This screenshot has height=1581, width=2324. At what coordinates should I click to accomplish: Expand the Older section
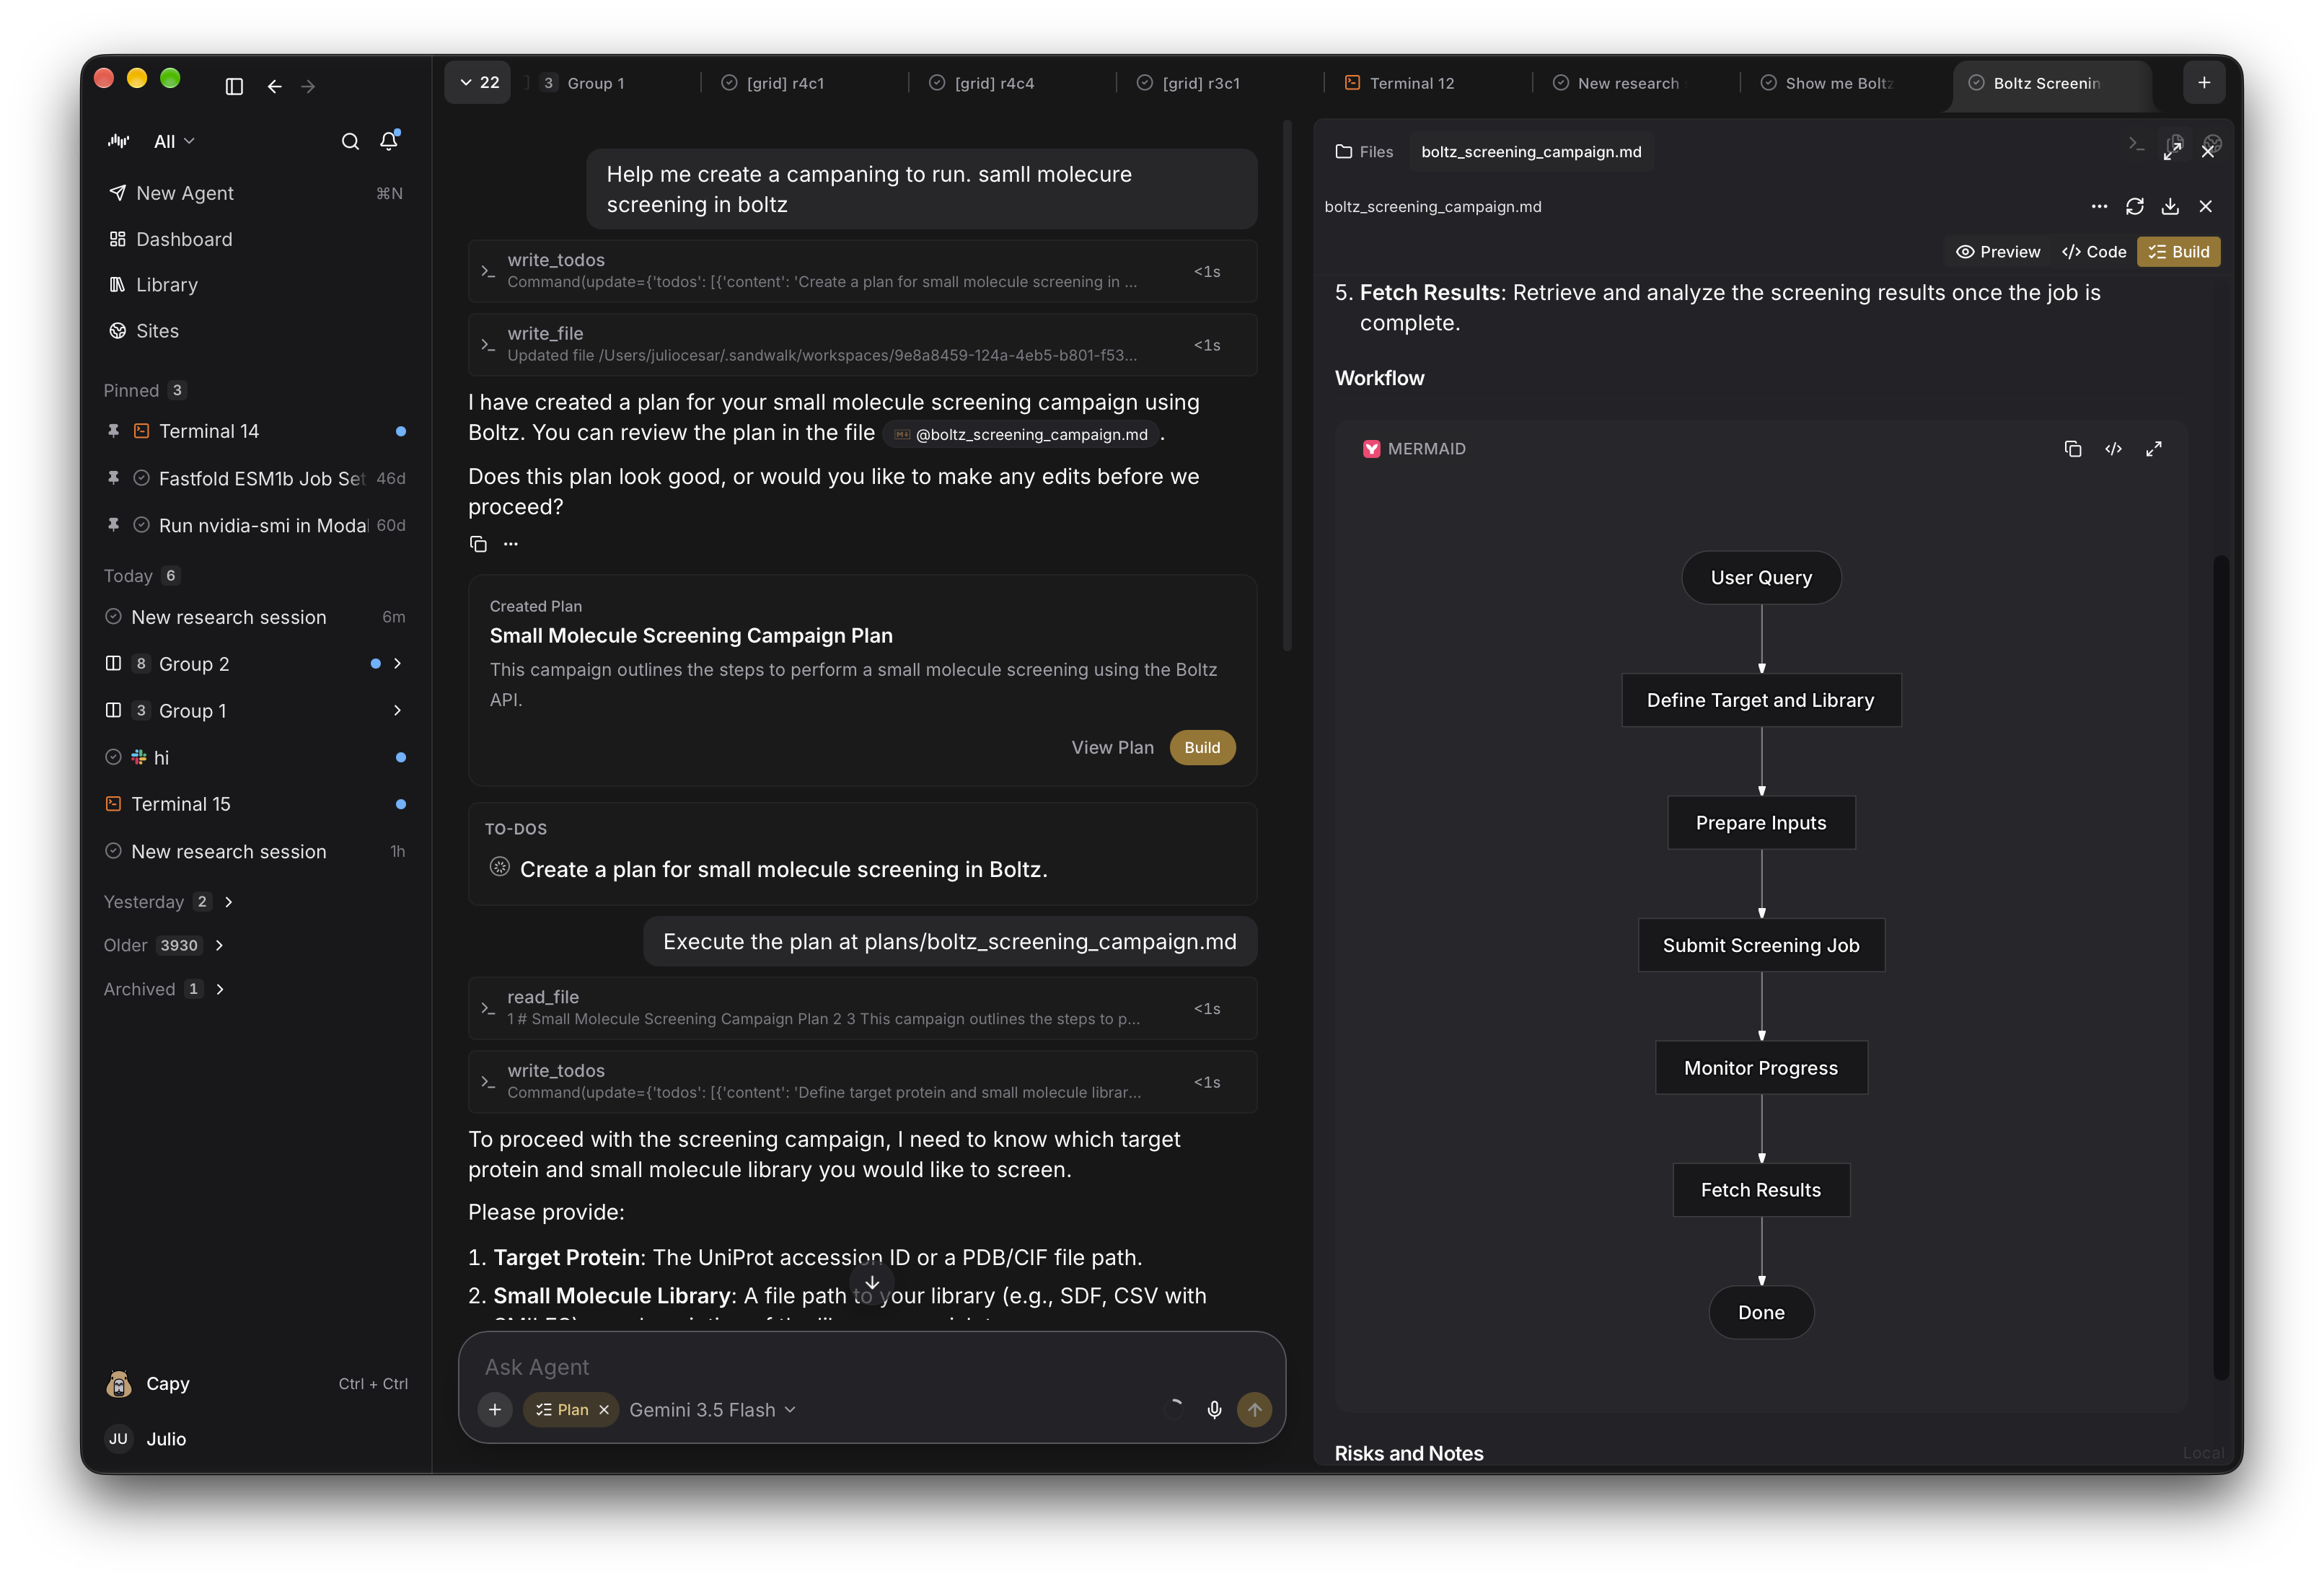[220, 945]
